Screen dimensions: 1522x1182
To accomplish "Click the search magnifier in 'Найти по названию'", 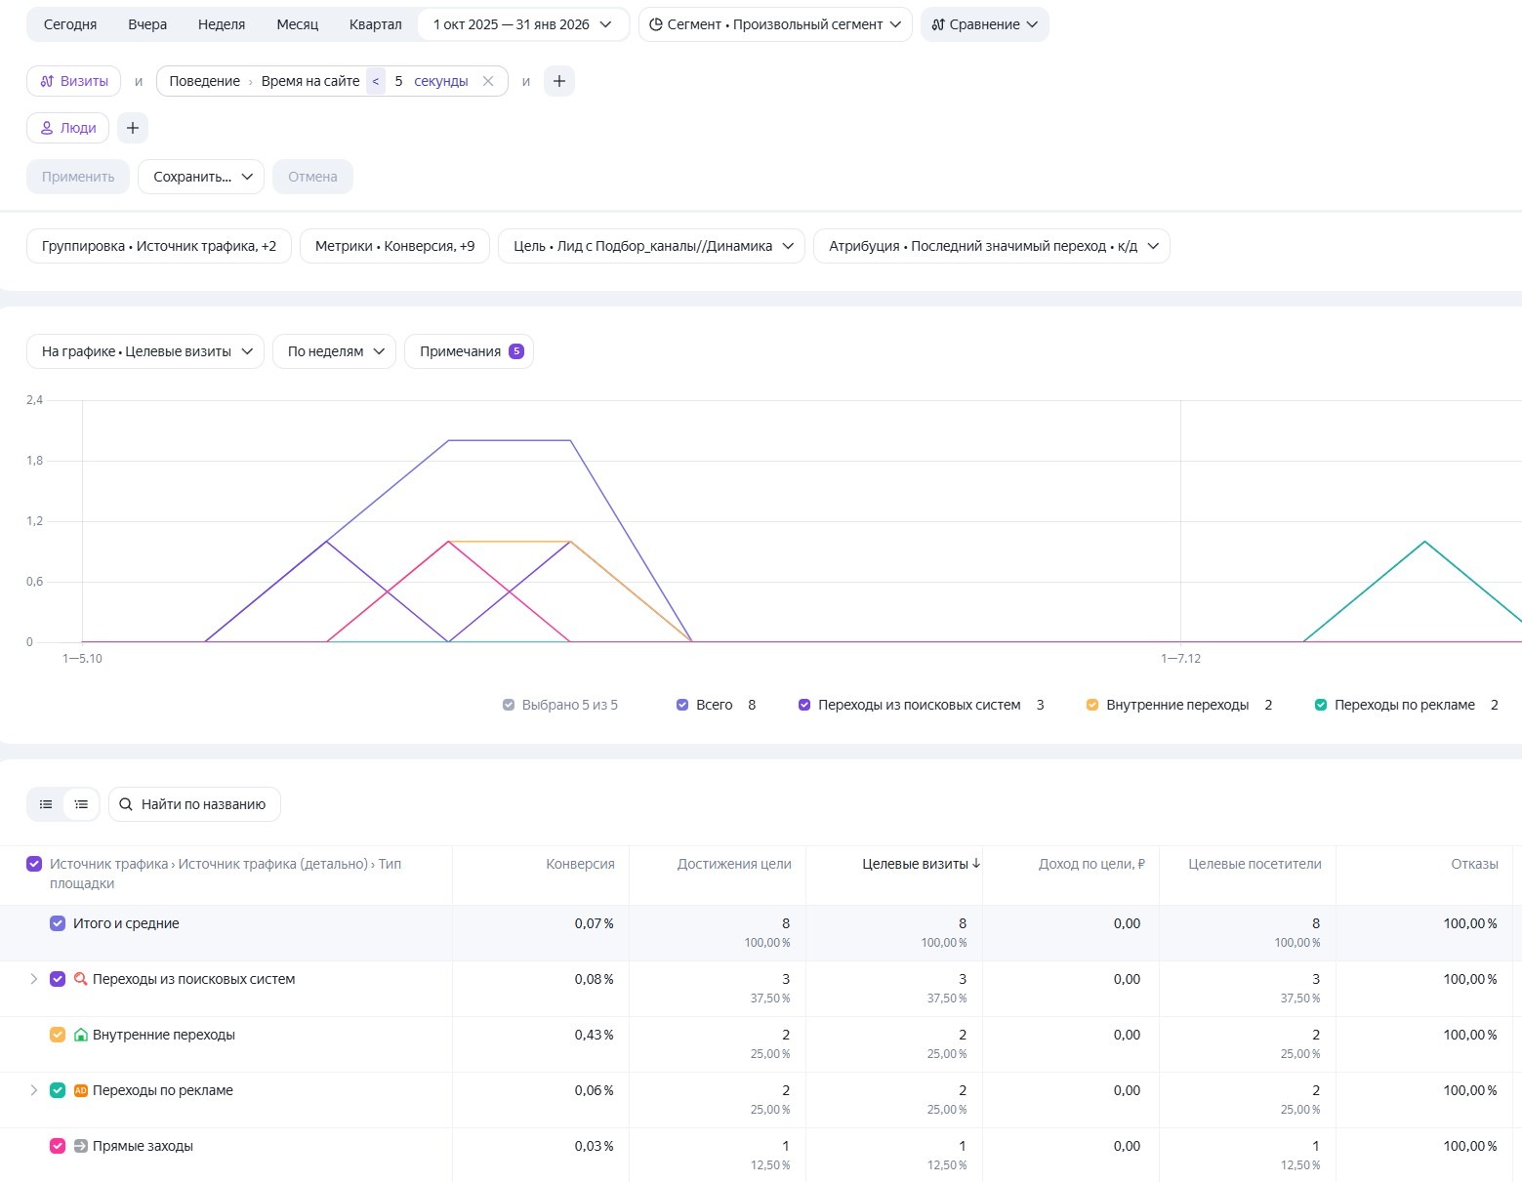I will 126,804.
